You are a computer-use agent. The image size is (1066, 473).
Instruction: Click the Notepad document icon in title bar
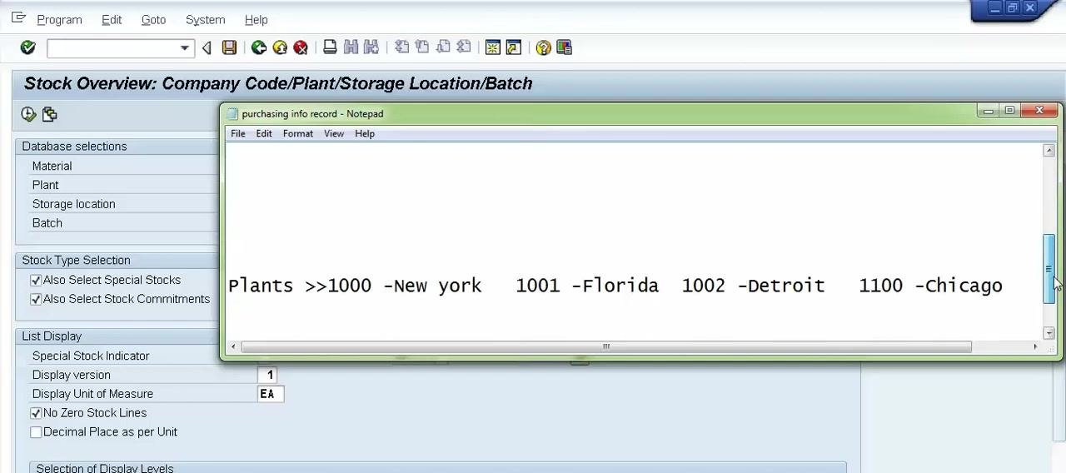[x=233, y=114]
